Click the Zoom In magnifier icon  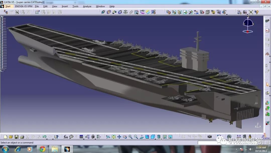pos(130,137)
